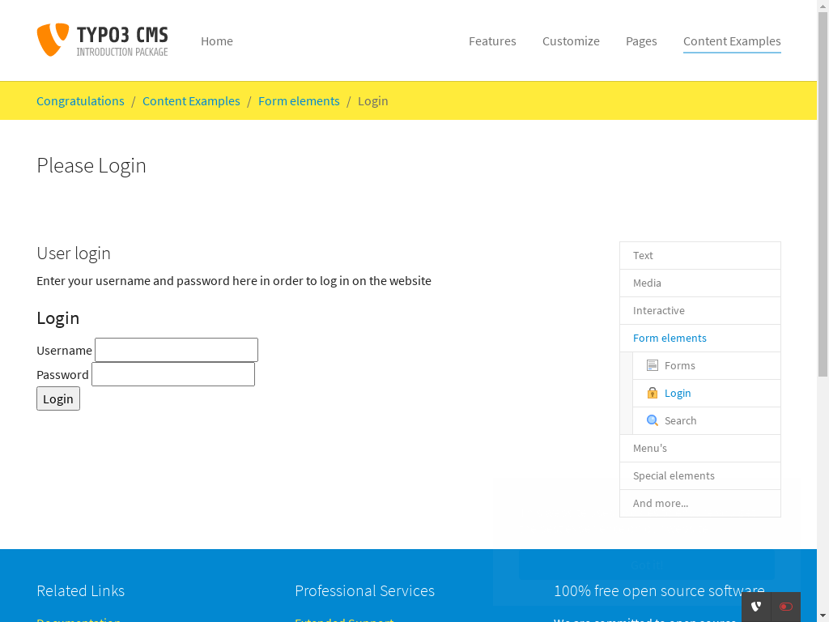The height and width of the screenshot is (622, 829).
Task: Go to Form elements breadcrumb link
Action: pyautogui.click(x=299, y=101)
